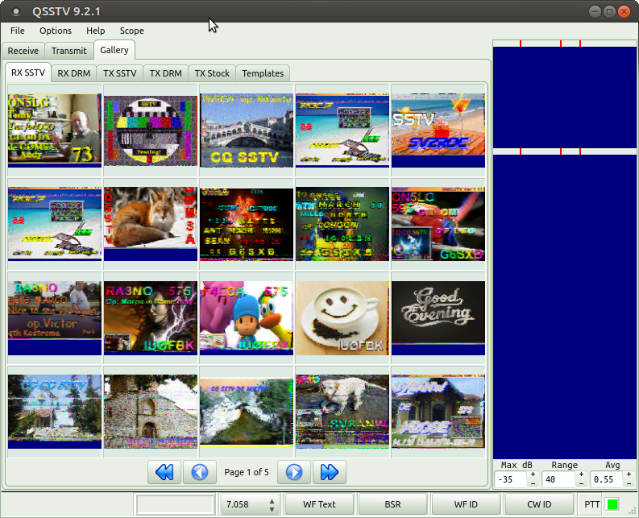Viewport: 639px width, 518px height.
Task: Increase the Max dB value
Action: [533, 474]
